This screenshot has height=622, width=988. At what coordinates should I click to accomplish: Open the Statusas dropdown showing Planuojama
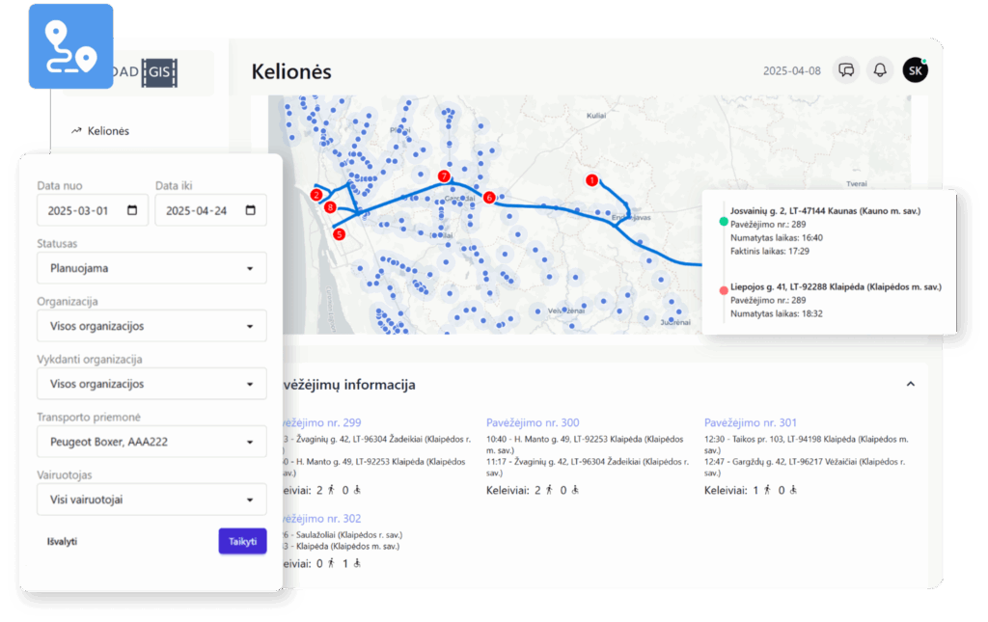point(151,268)
